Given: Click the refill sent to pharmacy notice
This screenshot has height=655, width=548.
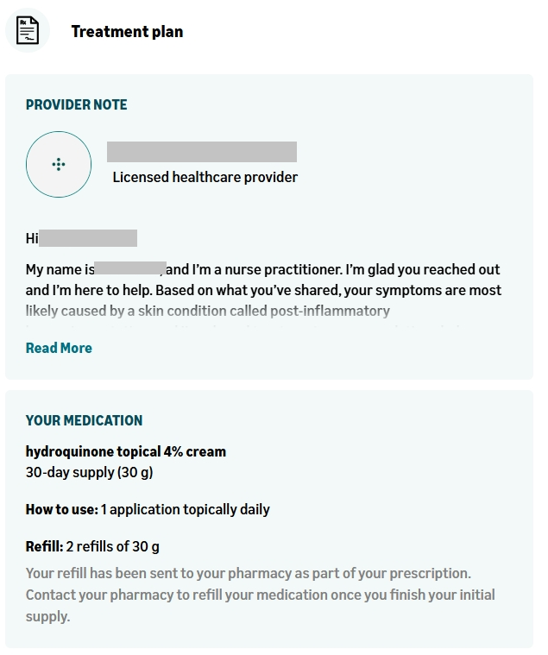Looking at the screenshot, I should (248, 573).
